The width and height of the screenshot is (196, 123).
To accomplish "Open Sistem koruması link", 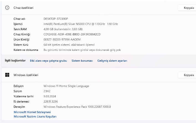I will coord(82,61).
